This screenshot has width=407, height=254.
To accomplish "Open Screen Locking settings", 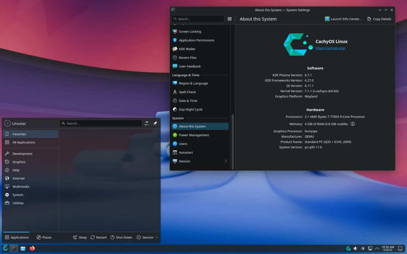I will [200, 31].
